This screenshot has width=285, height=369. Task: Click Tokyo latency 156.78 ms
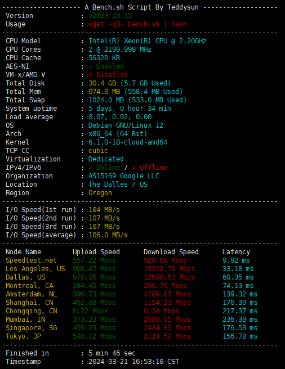pos(240,336)
